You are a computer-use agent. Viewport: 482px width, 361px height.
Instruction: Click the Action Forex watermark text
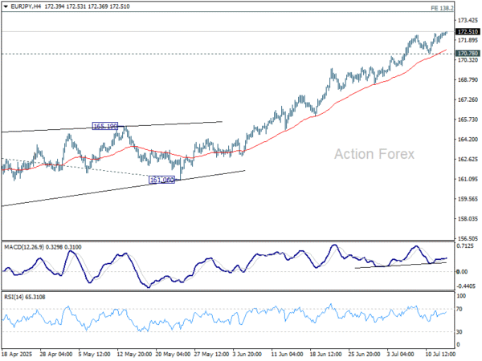tap(374, 154)
